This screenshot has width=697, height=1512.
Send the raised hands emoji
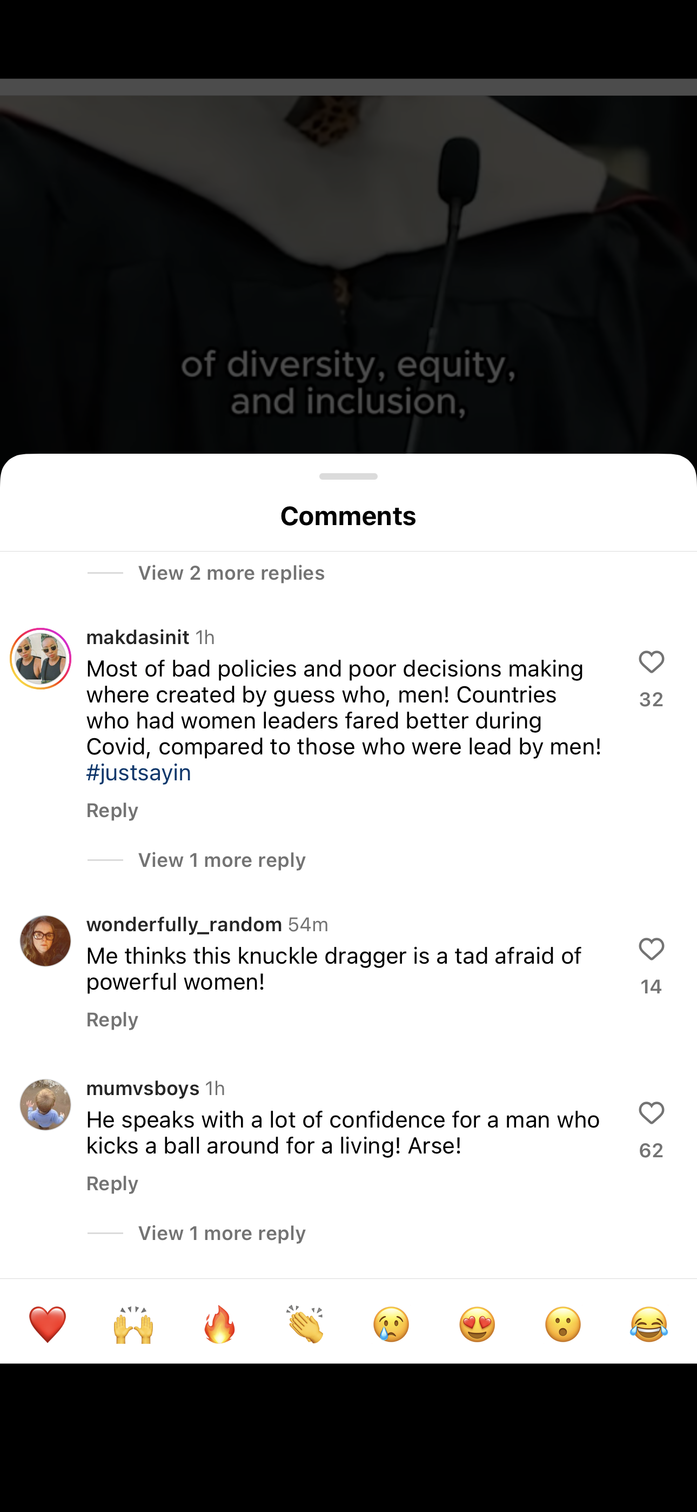(133, 1324)
